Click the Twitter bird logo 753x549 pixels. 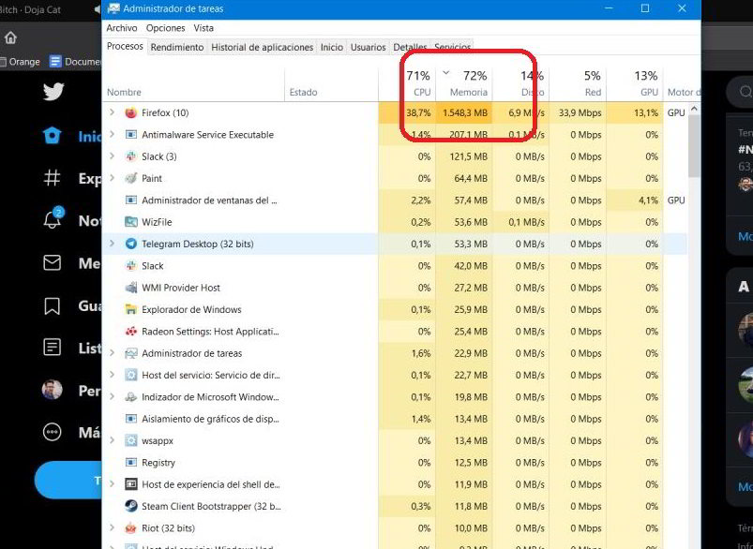click(x=53, y=92)
